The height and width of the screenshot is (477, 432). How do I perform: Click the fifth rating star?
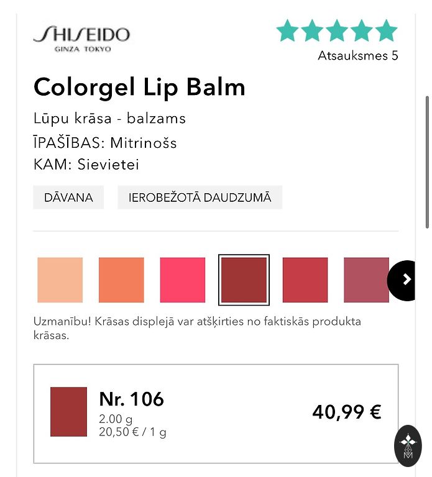pyautogui.click(x=386, y=30)
